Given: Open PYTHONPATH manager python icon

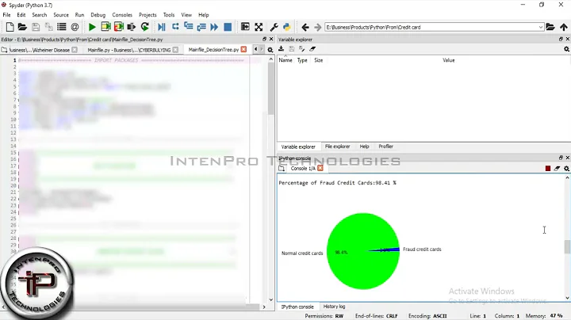Looking at the screenshot, I should [287, 27].
